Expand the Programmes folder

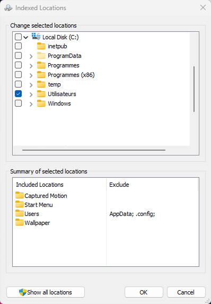(x=31, y=66)
